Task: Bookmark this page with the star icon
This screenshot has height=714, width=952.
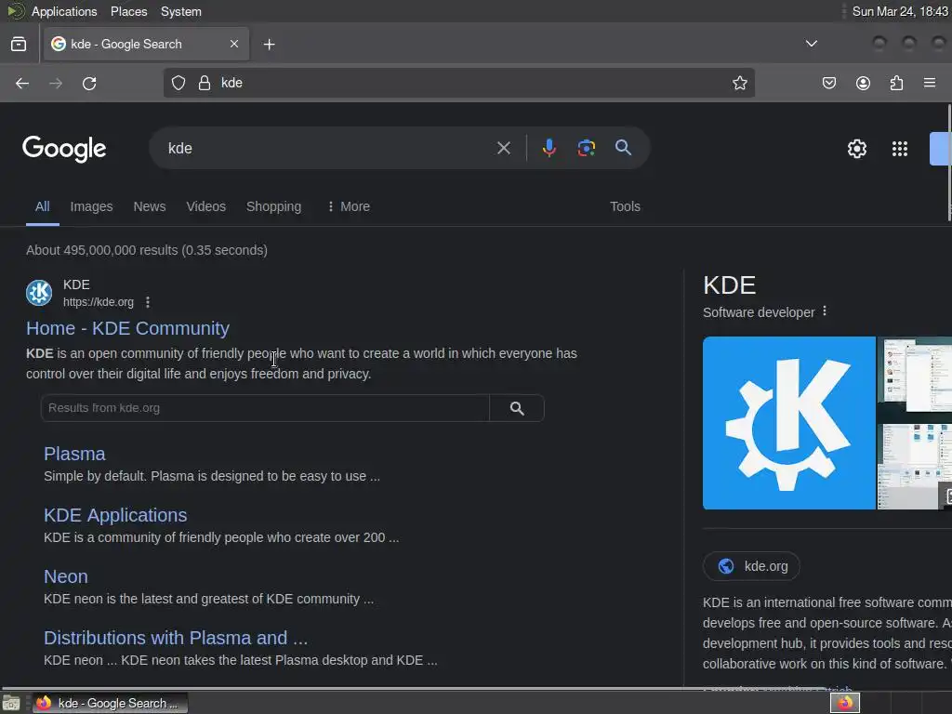Action: click(x=739, y=83)
